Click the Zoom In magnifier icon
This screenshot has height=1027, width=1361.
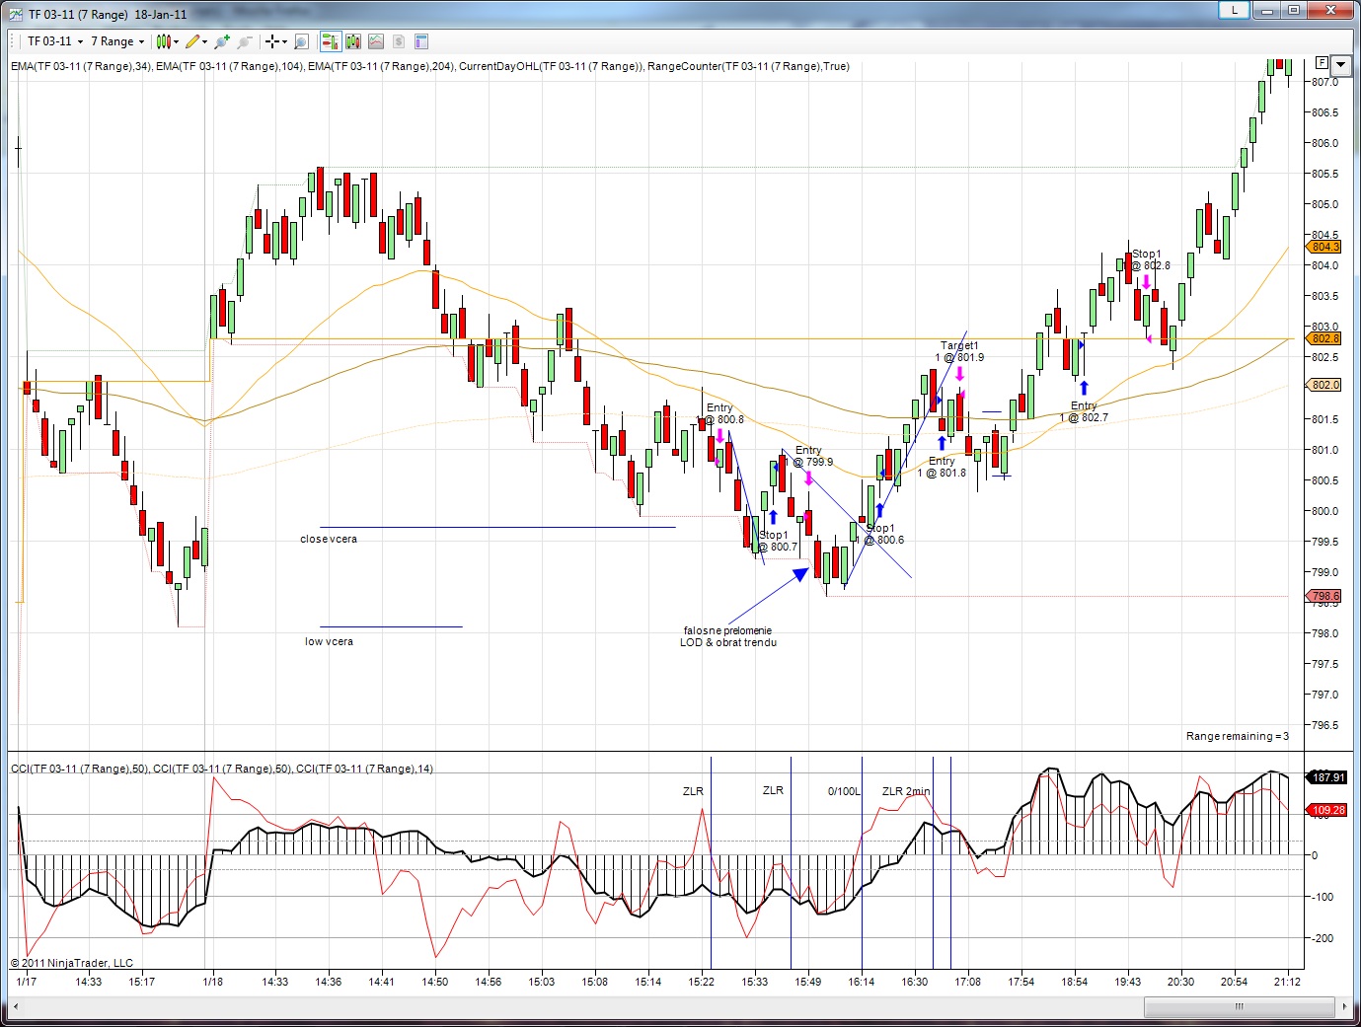pyautogui.click(x=222, y=41)
